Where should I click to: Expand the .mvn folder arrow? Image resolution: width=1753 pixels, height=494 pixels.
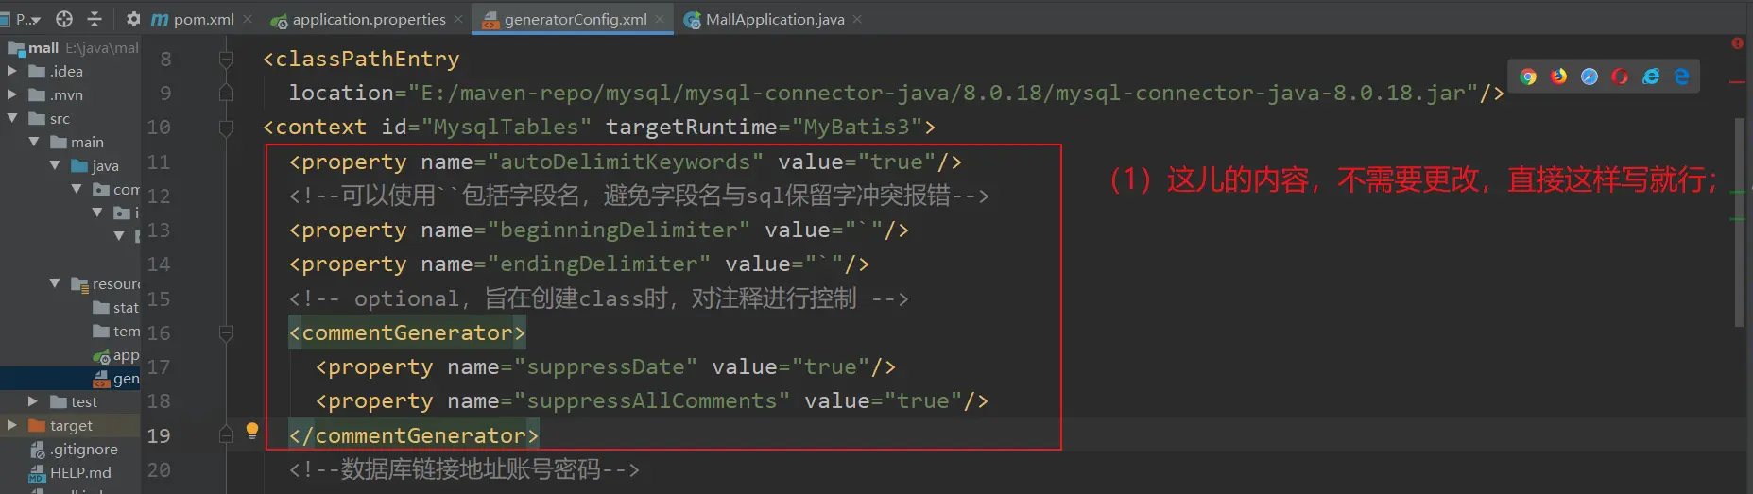click(12, 94)
